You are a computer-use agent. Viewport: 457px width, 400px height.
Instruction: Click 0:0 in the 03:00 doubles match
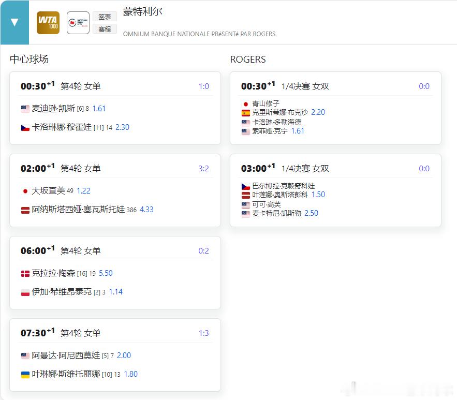tap(424, 168)
